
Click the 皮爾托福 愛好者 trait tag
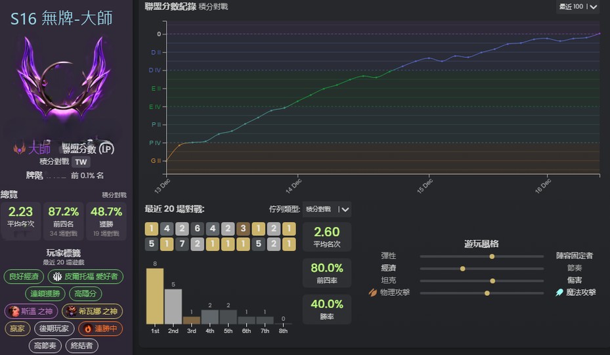[85, 277]
